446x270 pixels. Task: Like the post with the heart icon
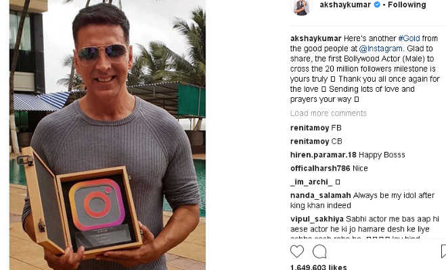[x=297, y=251]
